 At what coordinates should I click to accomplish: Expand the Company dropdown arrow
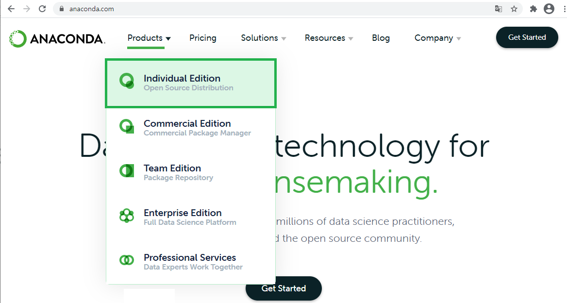click(459, 38)
